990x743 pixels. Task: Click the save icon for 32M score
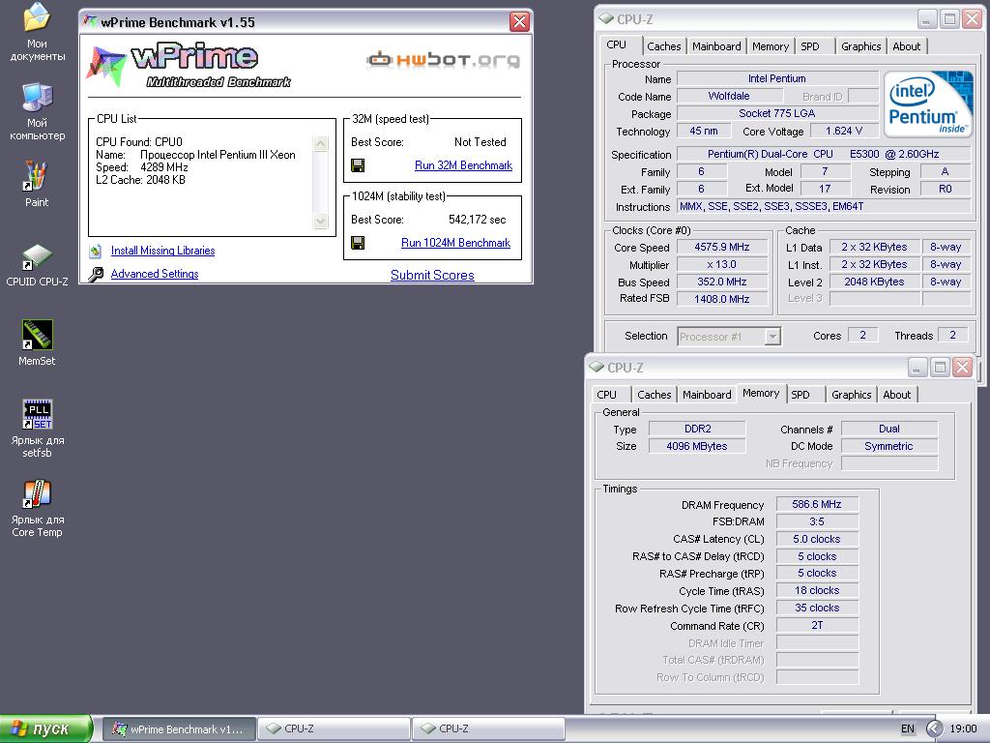(358, 165)
